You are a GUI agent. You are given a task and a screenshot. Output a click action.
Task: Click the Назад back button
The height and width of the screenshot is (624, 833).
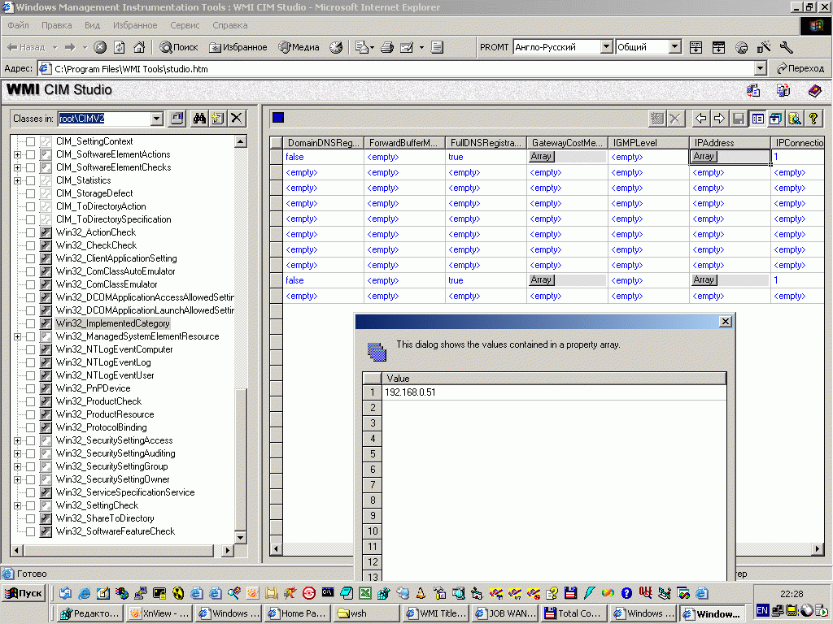click(27, 47)
